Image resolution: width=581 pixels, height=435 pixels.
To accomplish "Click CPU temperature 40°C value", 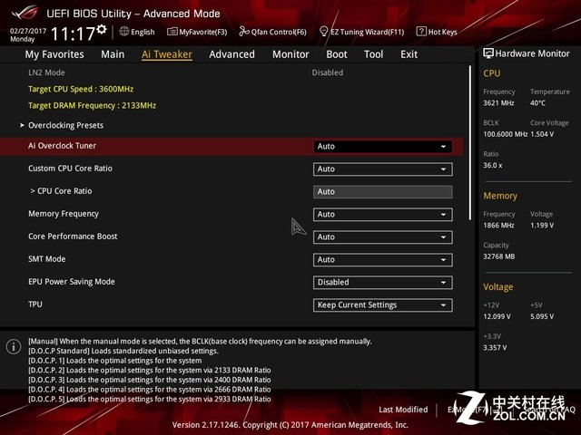I will tap(537, 102).
